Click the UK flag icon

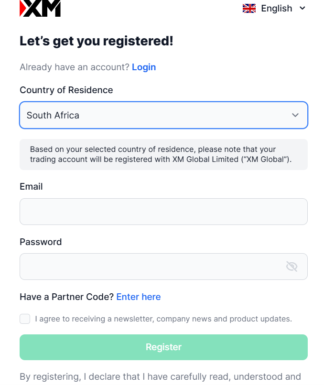249,8
